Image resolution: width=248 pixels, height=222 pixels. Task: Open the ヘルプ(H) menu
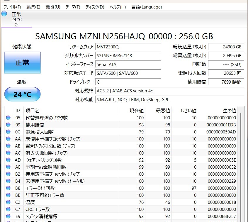tap(118, 7)
